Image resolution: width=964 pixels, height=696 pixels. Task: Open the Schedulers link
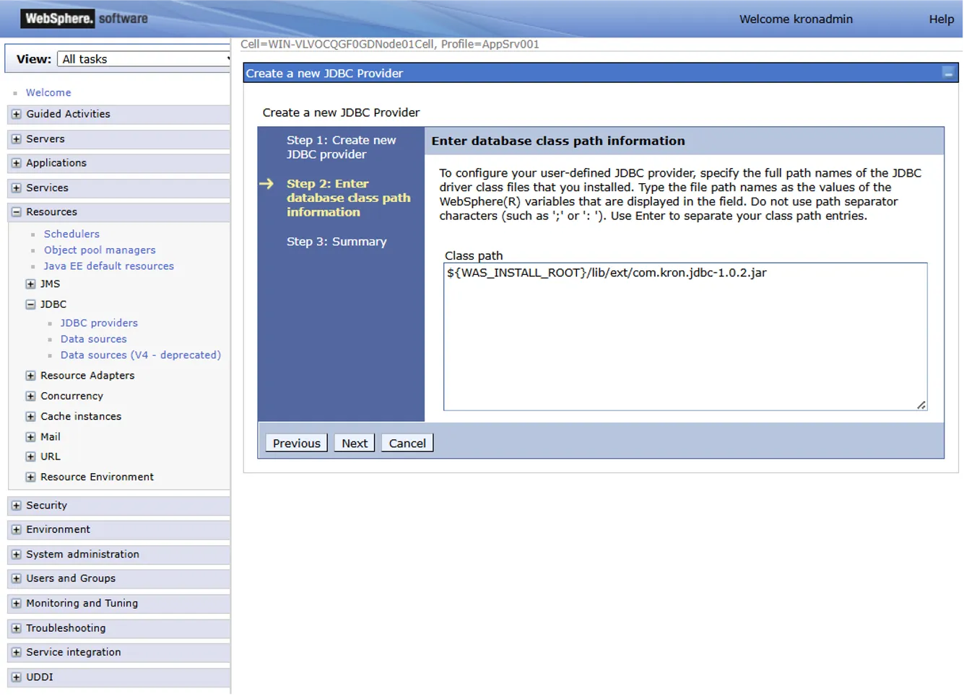(71, 234)
